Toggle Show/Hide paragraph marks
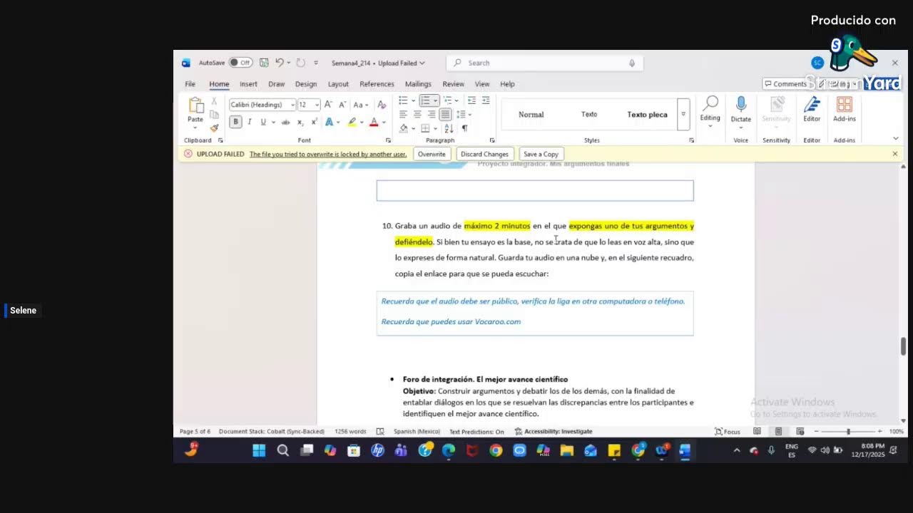Image resolution: width=913 pixels, height=513 pixels. point(464,128)
